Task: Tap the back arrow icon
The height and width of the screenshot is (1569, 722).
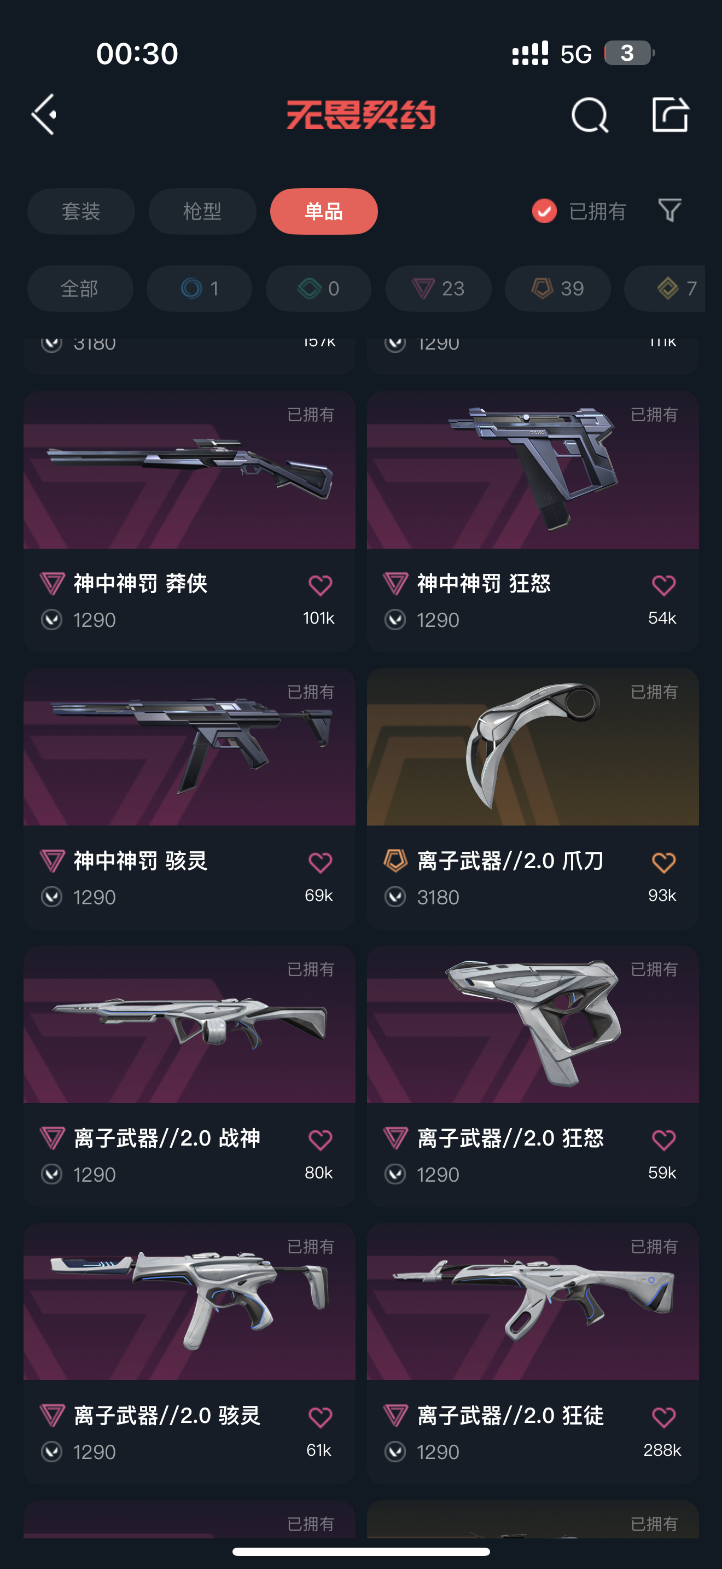Action: coord(44,114)
